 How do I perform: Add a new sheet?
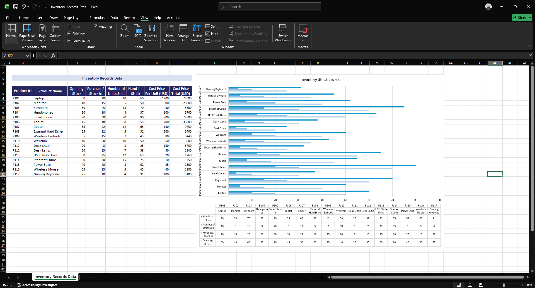(93, 277)
